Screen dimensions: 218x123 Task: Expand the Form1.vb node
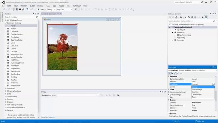point(172,40)
